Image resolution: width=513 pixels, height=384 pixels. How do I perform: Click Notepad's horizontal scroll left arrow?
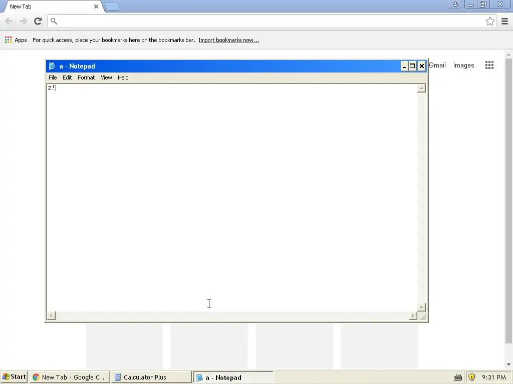[x=51, y=316]
